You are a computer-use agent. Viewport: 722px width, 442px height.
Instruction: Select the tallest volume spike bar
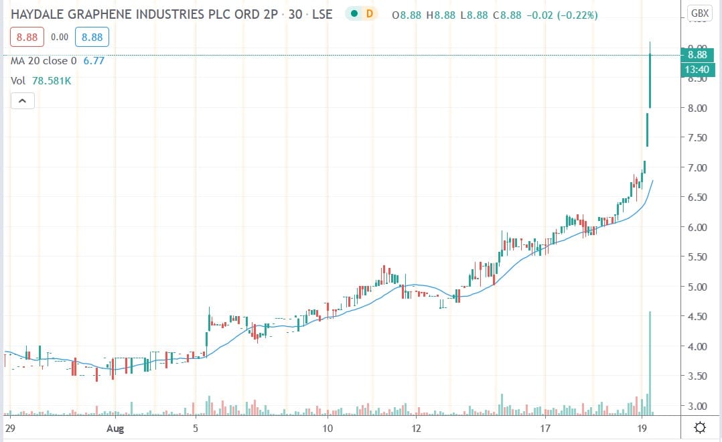[x=650, y=363]
